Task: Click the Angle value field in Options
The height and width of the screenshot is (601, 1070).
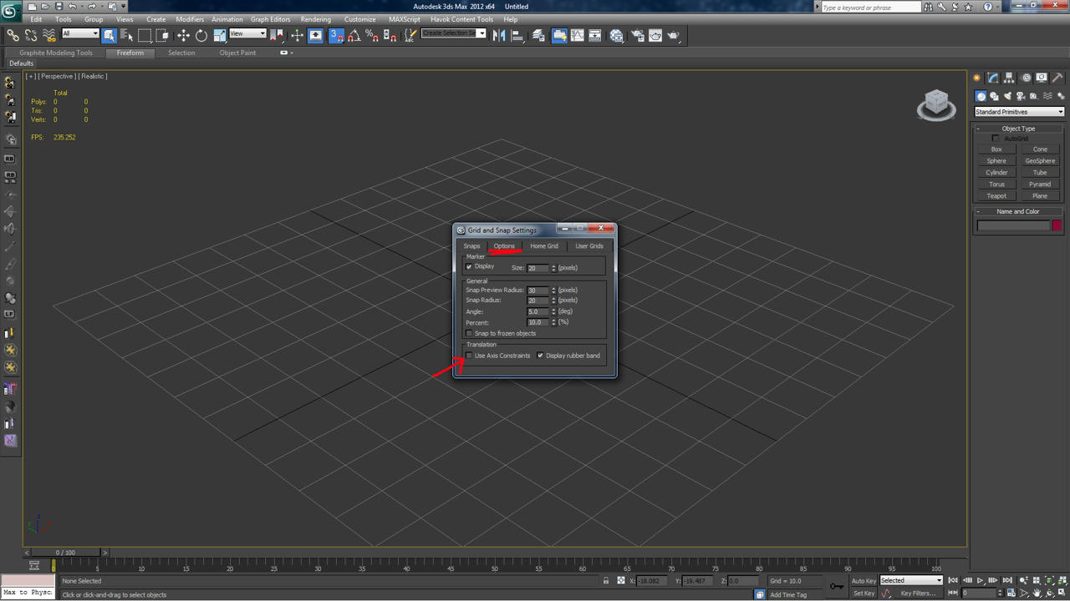Action: click(x=538, y=311)
